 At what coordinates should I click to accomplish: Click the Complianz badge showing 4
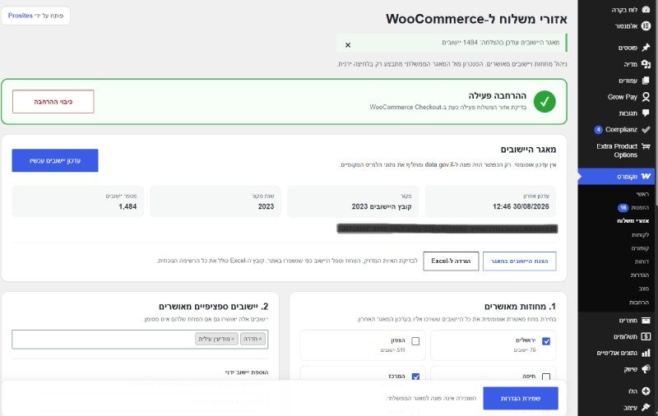(x=599, y=130)
